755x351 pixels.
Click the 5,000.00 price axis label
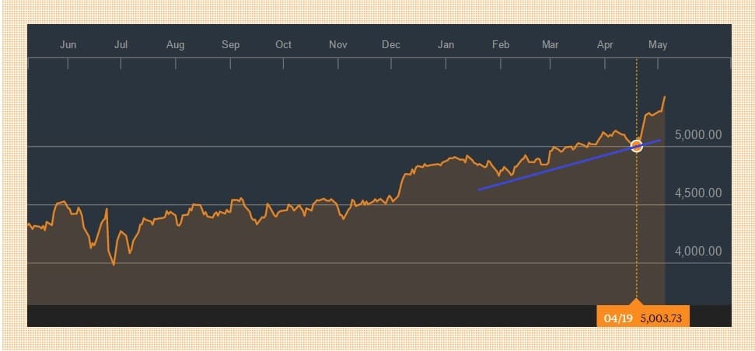698,134
